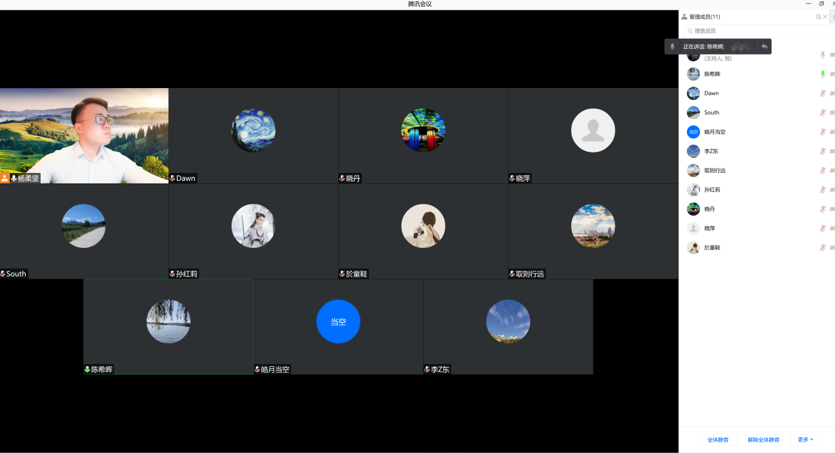
Task: Close the 管理成员 member panel
Action: 825,17
